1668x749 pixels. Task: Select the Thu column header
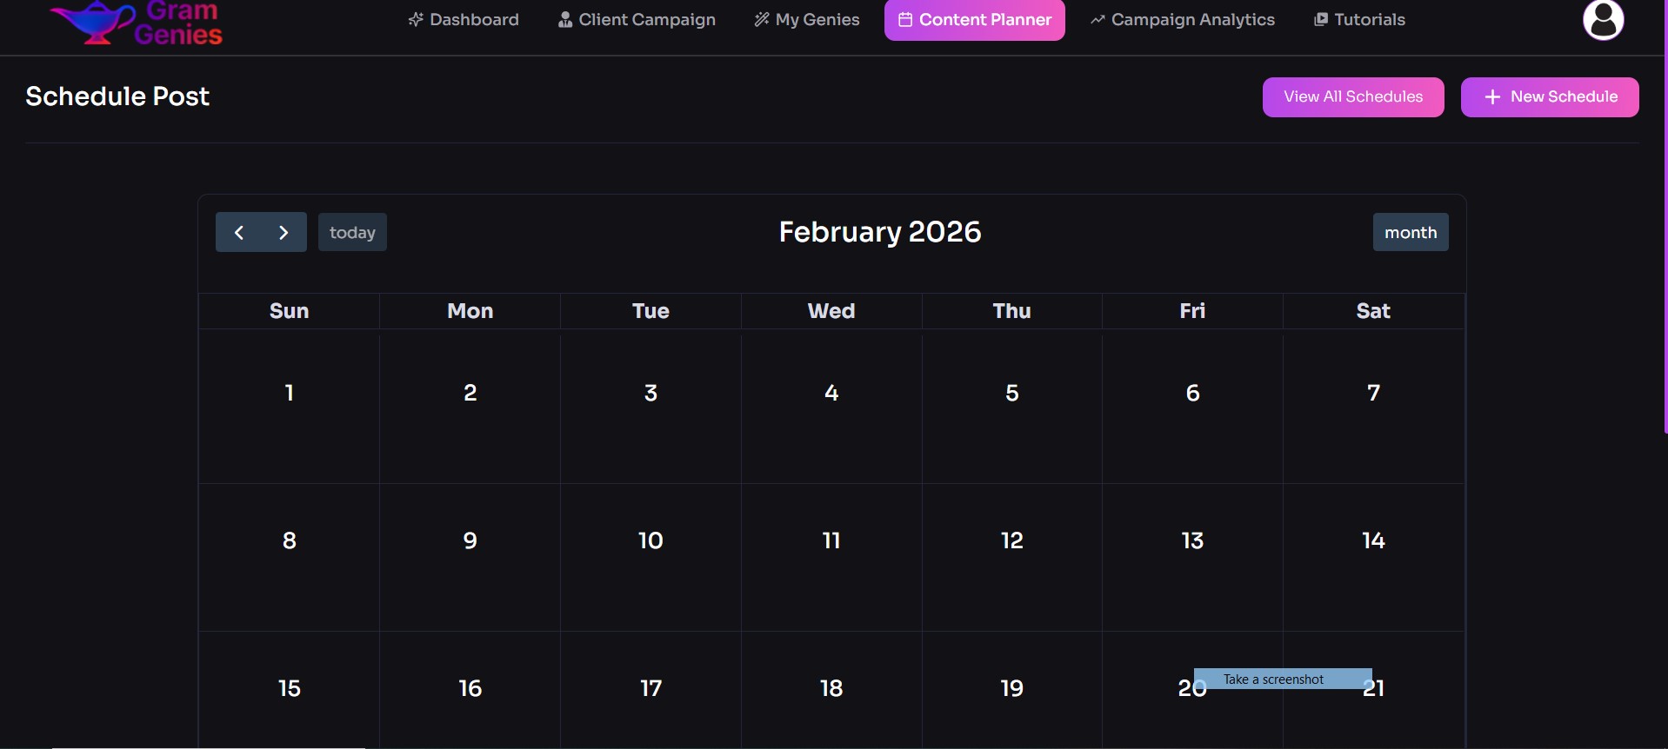[x=1012, y=311]
